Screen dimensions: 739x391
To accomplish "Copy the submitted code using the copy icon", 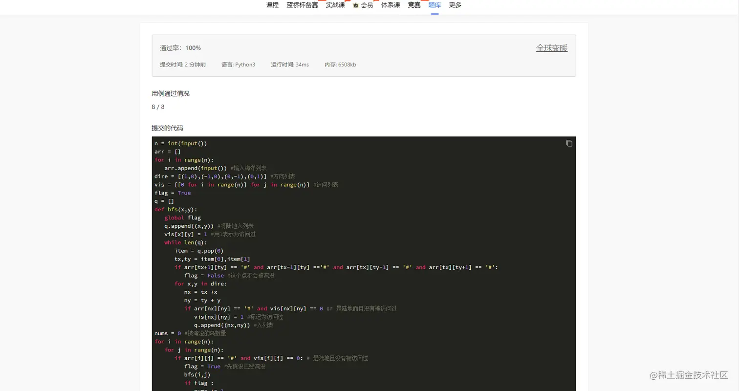I will [569, 143].
